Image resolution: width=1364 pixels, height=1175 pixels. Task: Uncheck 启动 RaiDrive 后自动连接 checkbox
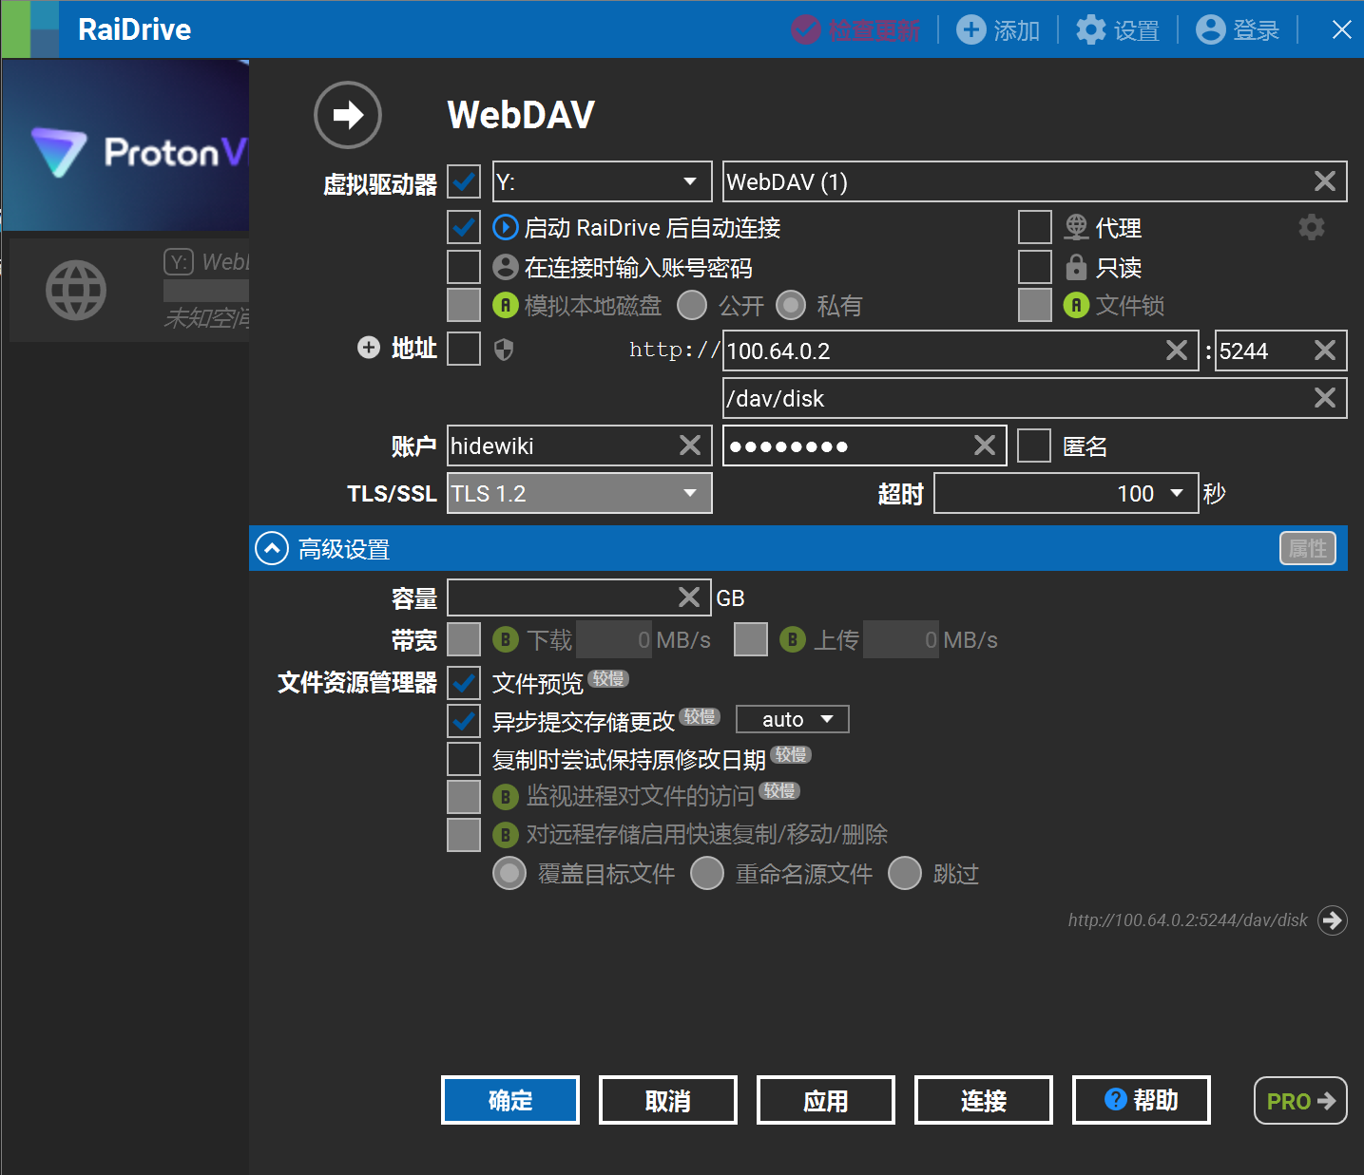coord(464,228)
